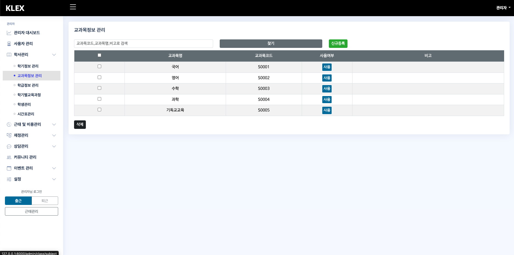Expand the 설정 menu chevron
514x255 pixels.
point(54,179)
